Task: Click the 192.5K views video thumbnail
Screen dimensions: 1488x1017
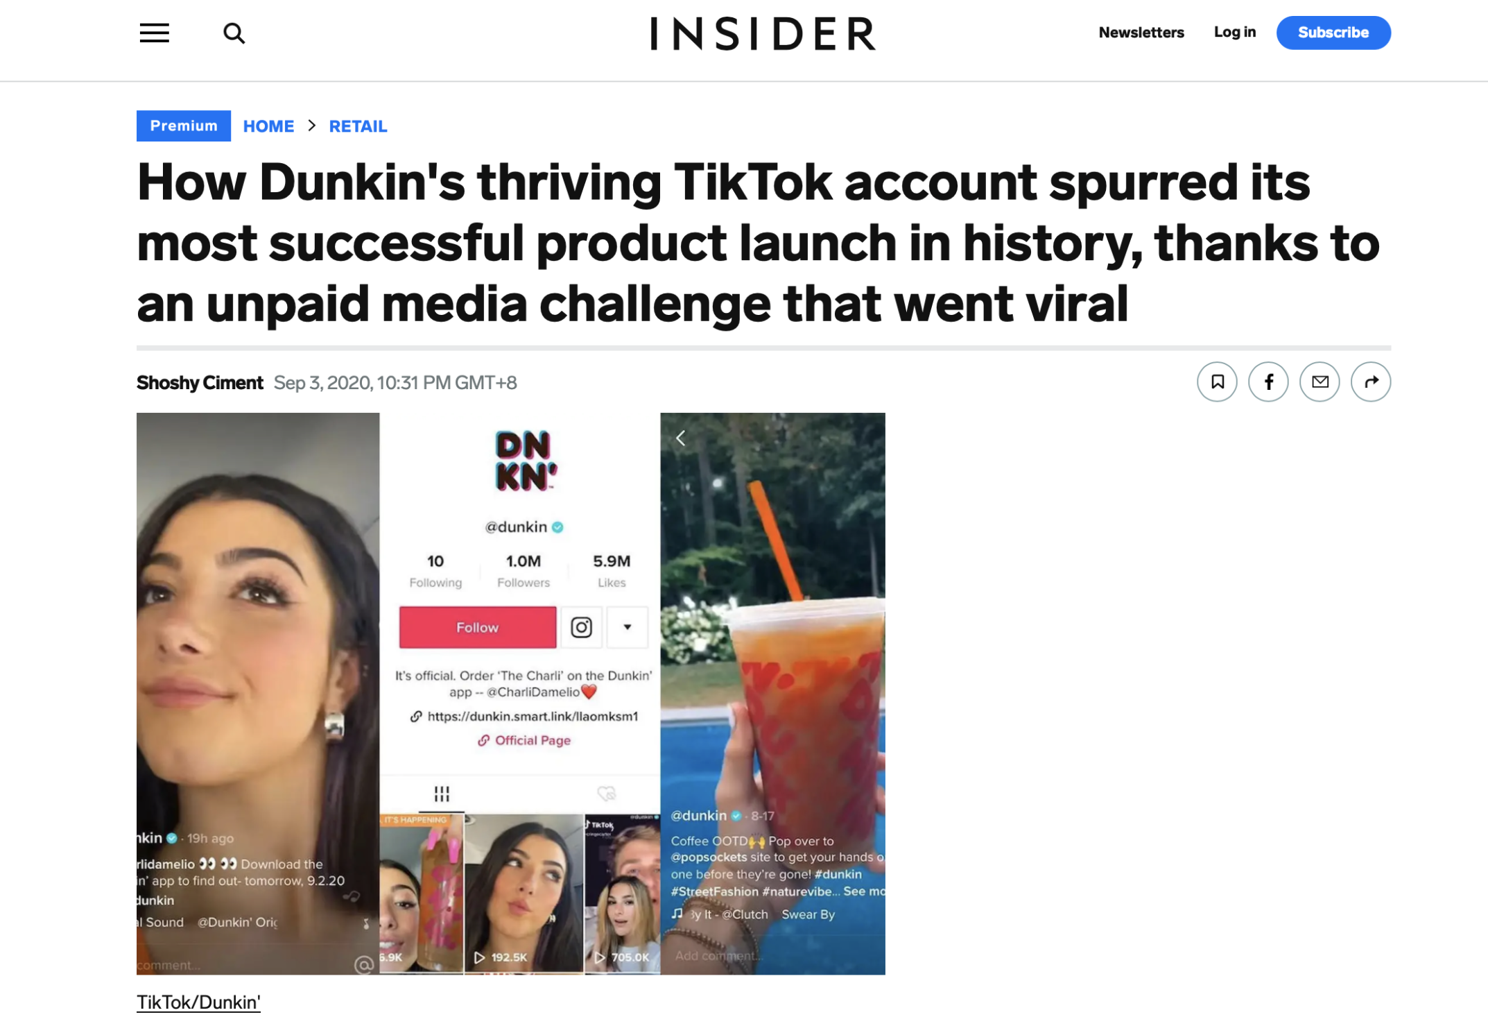Action: click(x=524, y=894)
